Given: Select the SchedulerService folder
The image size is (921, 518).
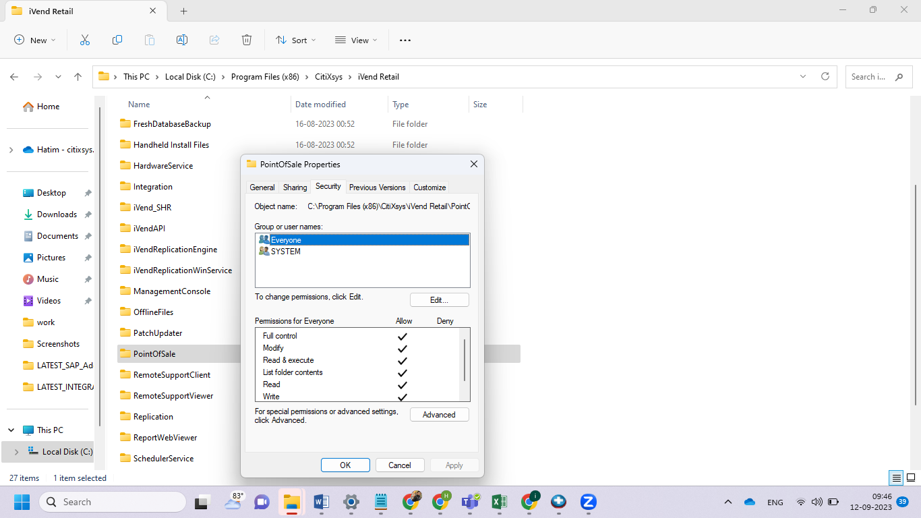Looking at the screenshot, I should (x=163, y=459).
